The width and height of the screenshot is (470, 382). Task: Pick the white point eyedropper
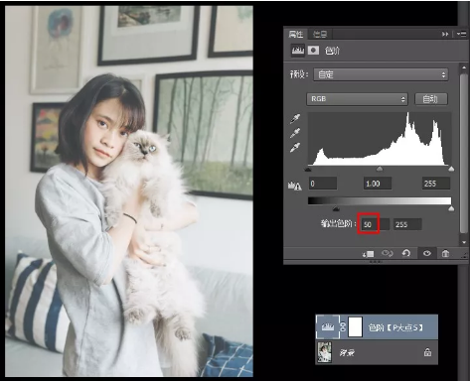coord(295,148)
